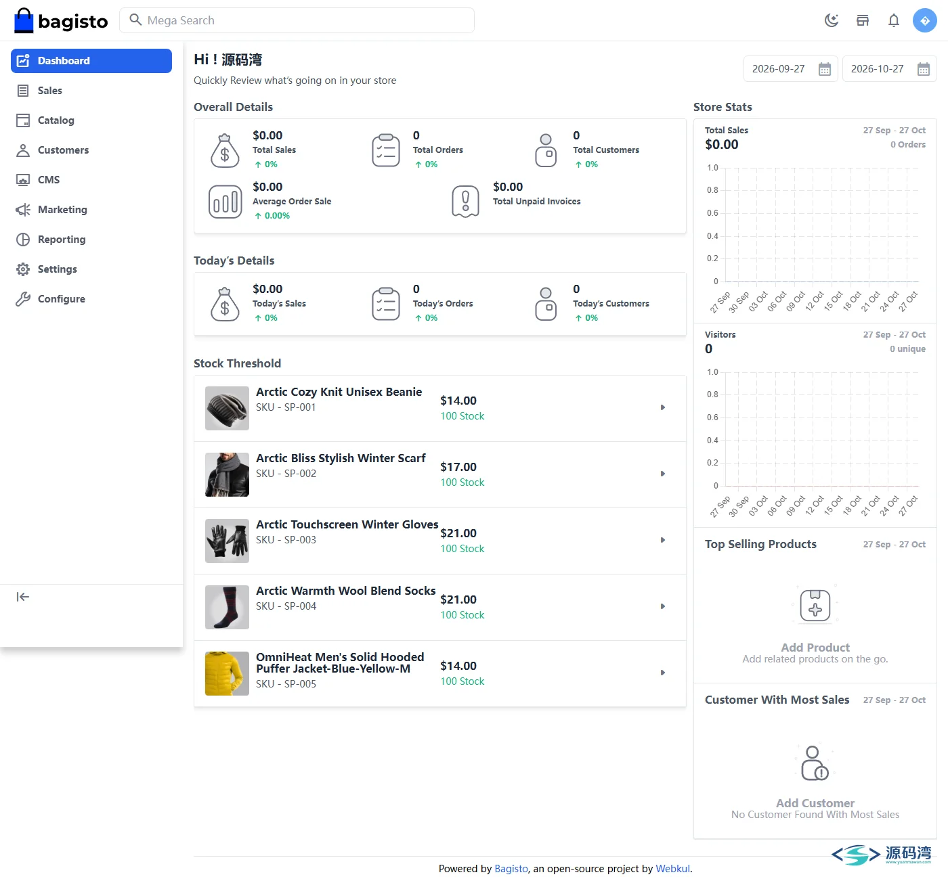
Task: Open the Catalog menu item
Action: (91, 120)
